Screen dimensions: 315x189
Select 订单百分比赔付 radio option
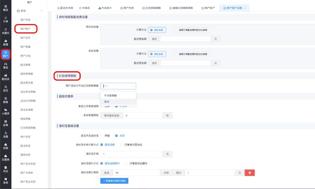point(136,163)
